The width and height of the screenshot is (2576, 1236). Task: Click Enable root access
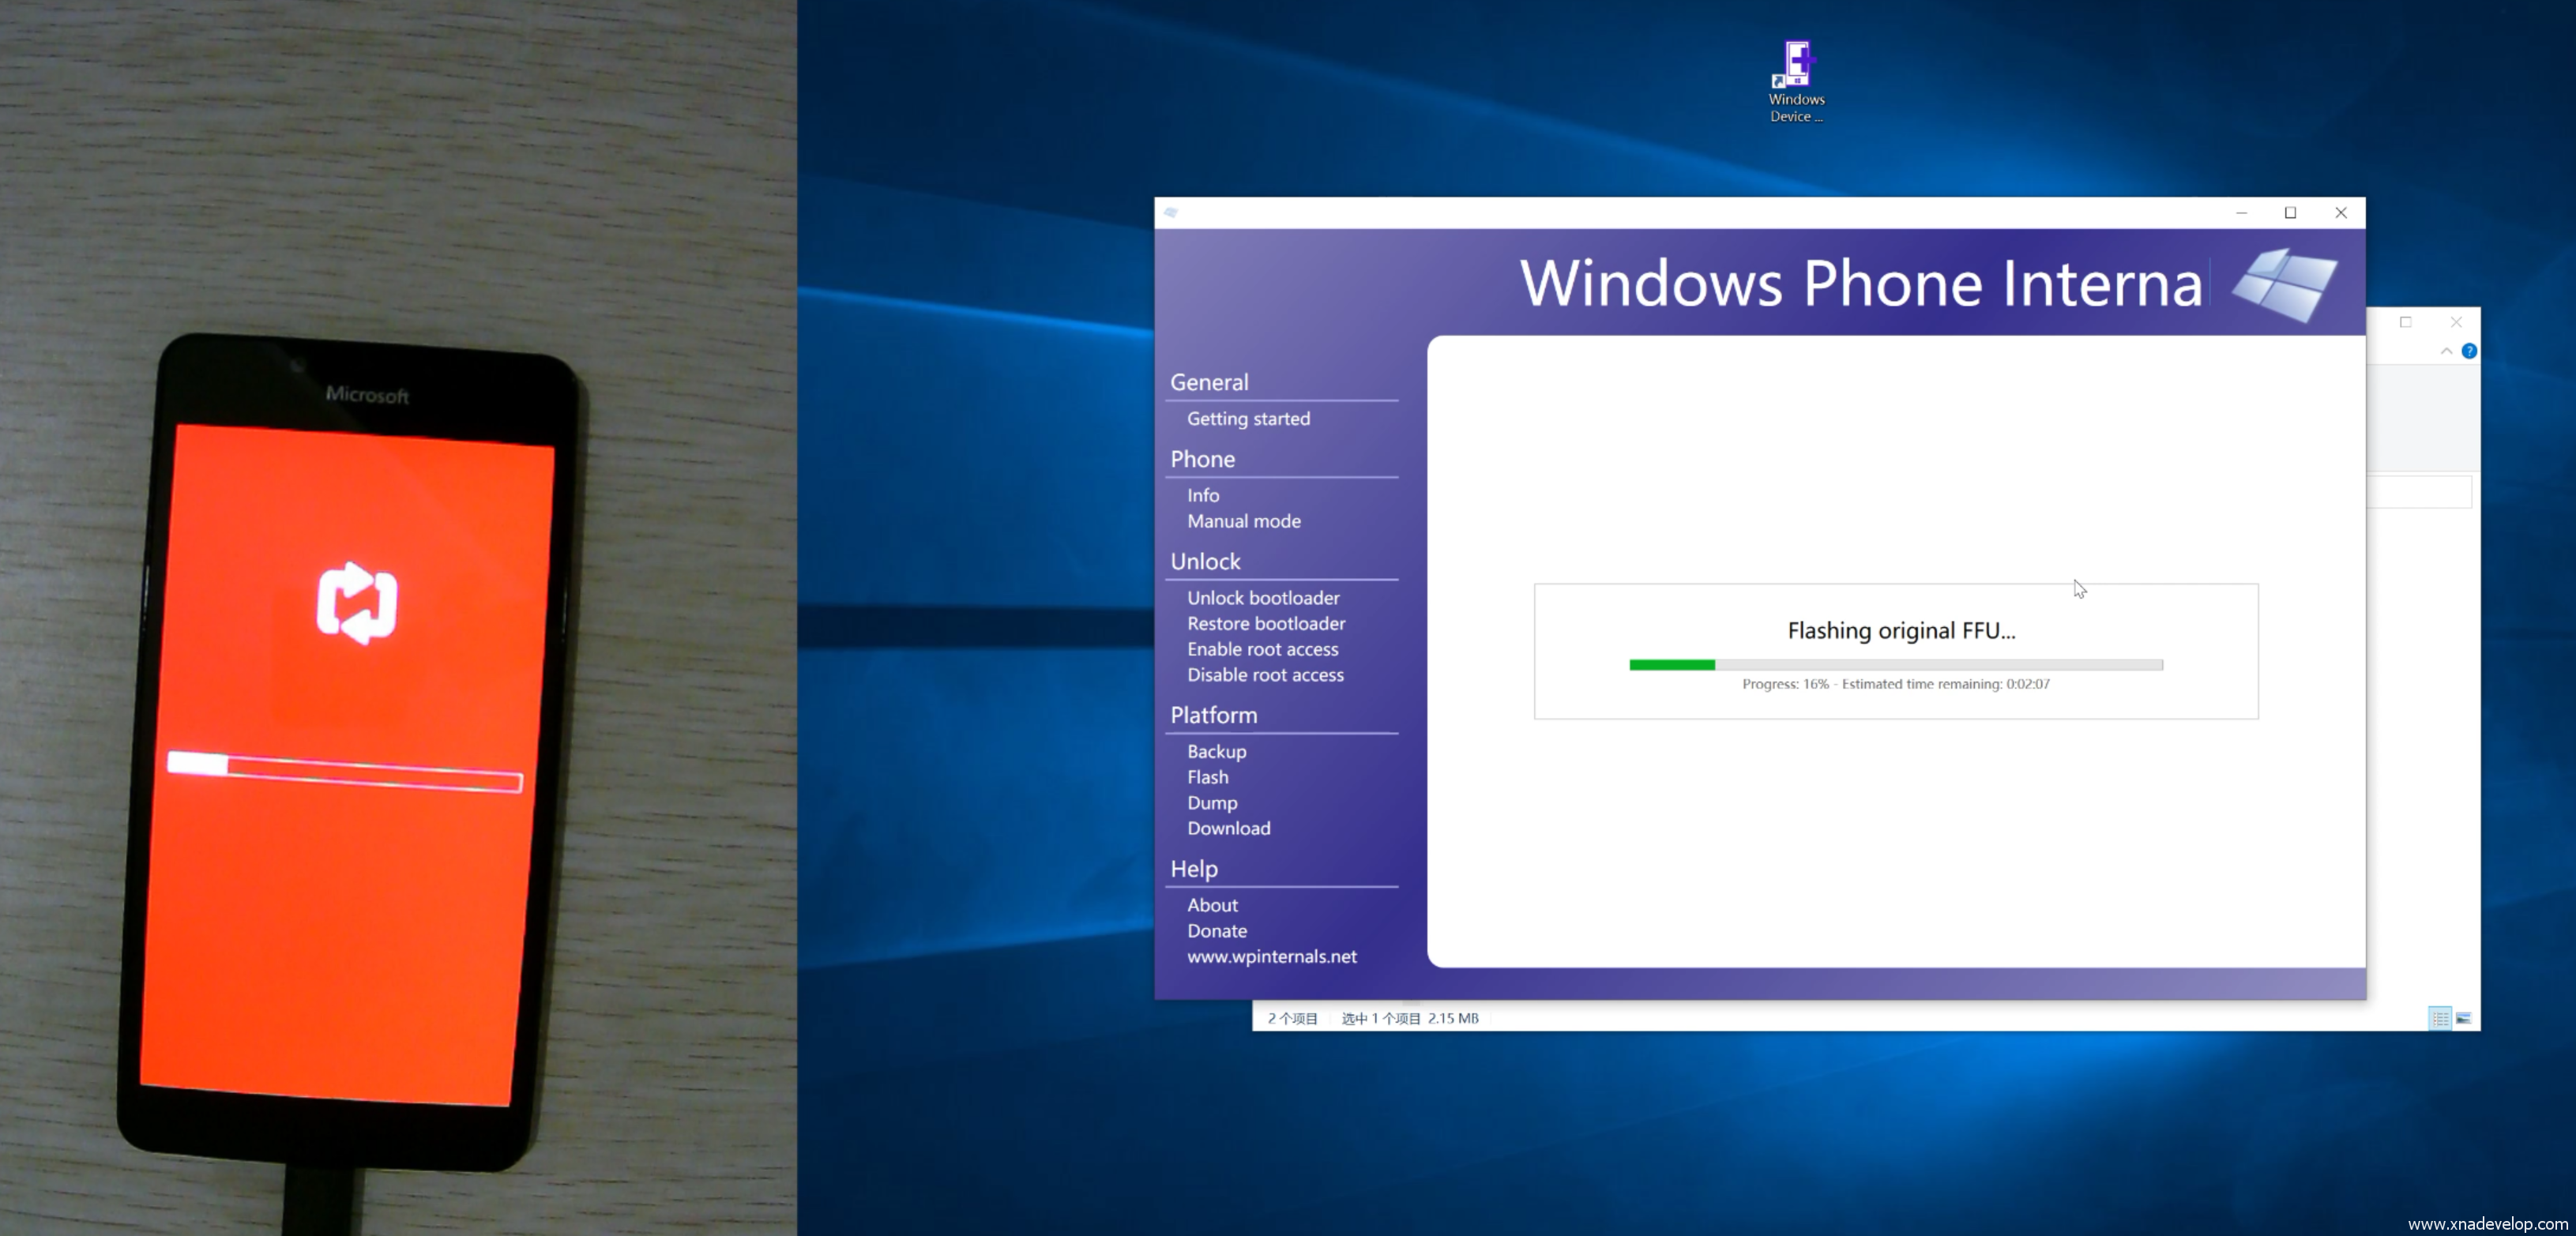(x=1262, y=649)
